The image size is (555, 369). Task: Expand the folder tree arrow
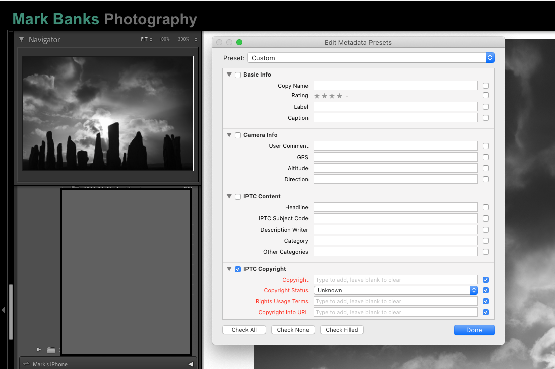pos(39,349)
